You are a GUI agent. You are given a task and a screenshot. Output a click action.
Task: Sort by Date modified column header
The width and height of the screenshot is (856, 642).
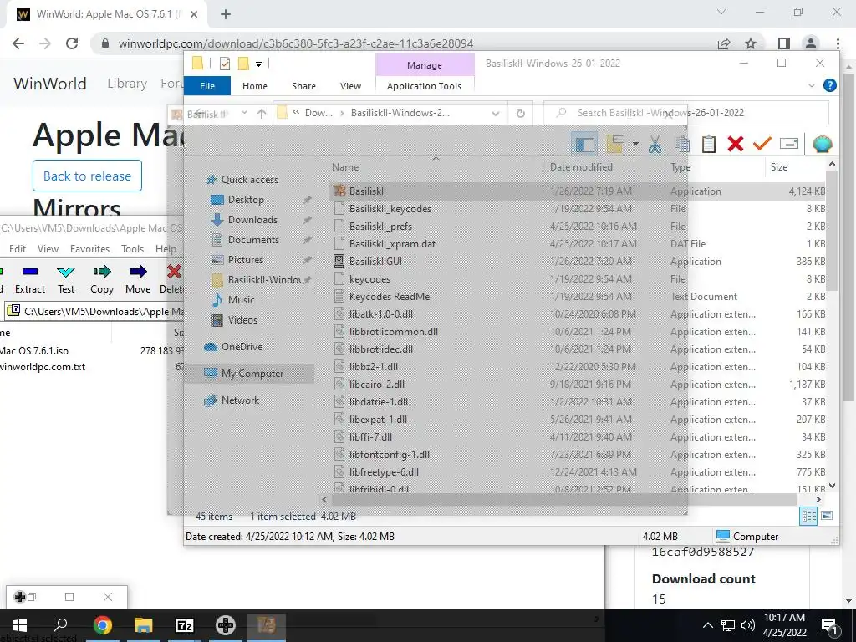click(x=582, y=167)
